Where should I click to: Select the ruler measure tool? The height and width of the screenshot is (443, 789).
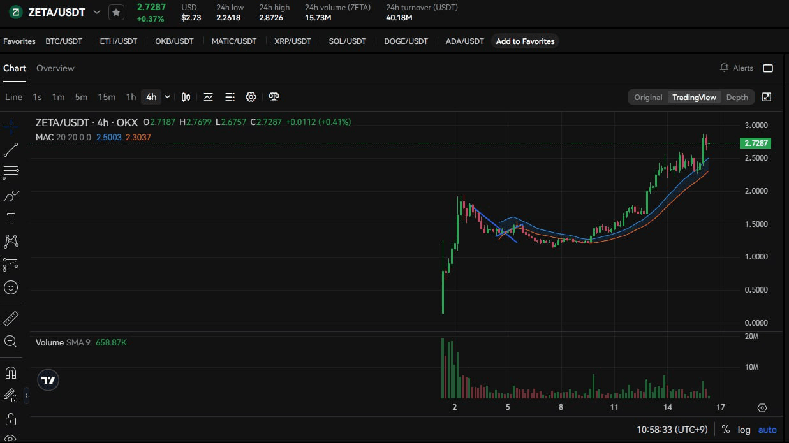pyautogui.click(x=11, y=318)
